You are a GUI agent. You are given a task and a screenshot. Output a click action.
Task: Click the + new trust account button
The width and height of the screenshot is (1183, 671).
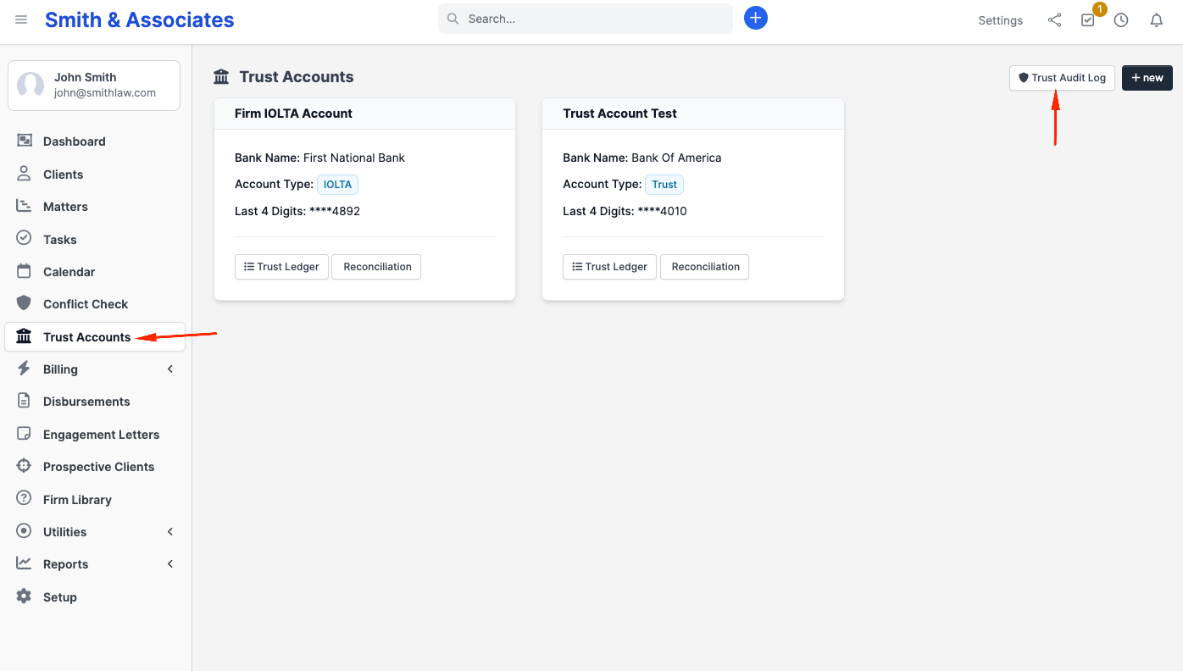coord(1147,77)
